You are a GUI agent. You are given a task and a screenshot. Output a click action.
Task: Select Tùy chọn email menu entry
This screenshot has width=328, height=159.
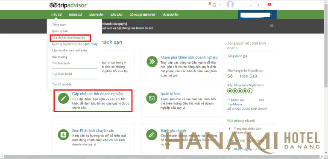[62, 74]
